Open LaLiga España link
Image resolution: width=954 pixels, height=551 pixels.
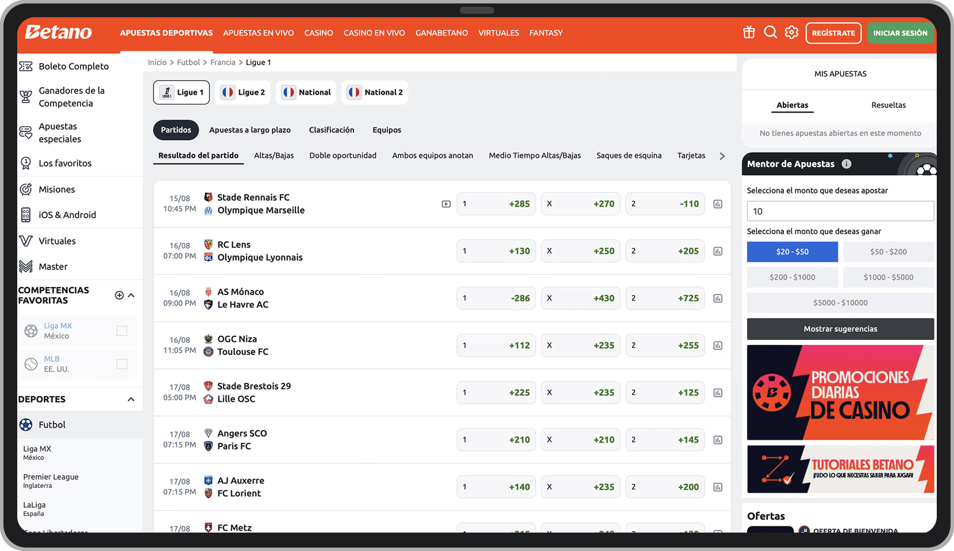(34, 509)
